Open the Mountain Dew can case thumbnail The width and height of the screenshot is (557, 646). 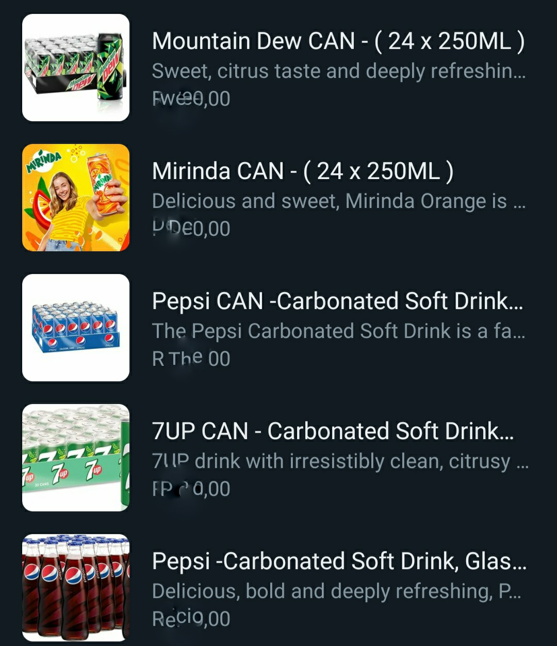[x=76, y=68]
